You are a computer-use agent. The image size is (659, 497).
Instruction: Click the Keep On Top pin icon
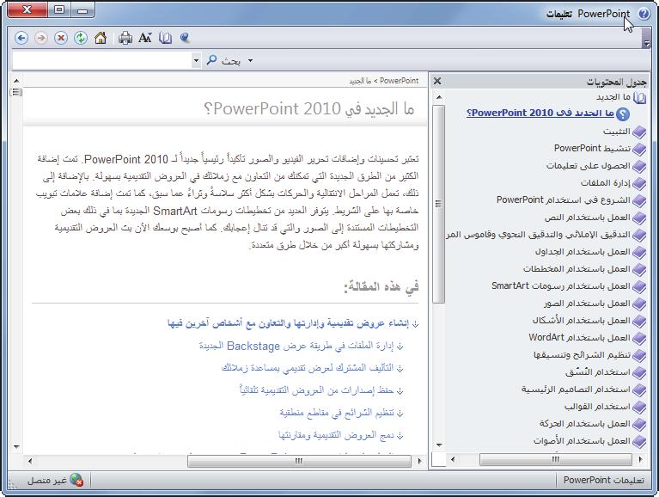(185, 38)
